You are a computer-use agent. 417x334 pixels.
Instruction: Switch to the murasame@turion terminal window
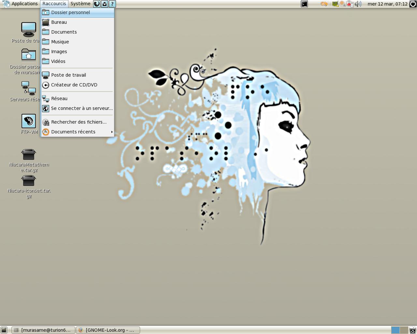point(43,330)
